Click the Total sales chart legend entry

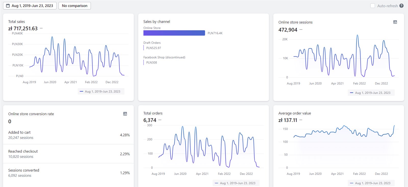point(101,91)
